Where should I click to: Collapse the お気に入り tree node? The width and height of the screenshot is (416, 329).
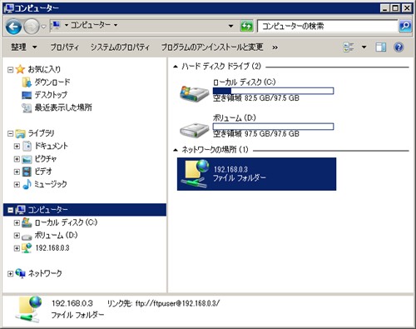(10, 69)
